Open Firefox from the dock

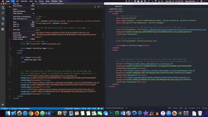pyautogui.click(x=37, y=113)
